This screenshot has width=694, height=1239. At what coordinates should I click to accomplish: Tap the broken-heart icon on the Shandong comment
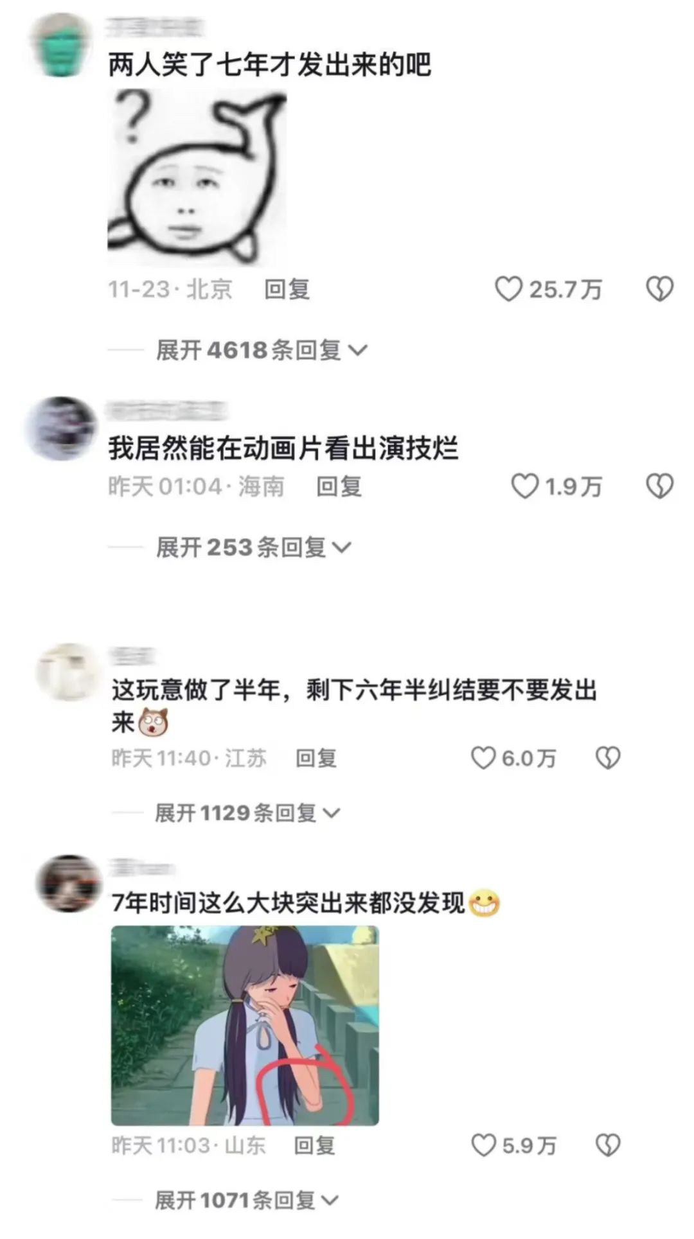tap(608, 1145)
